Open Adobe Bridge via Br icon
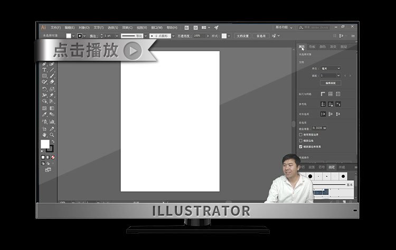396x250 pixels. click(x=186, y=27)
